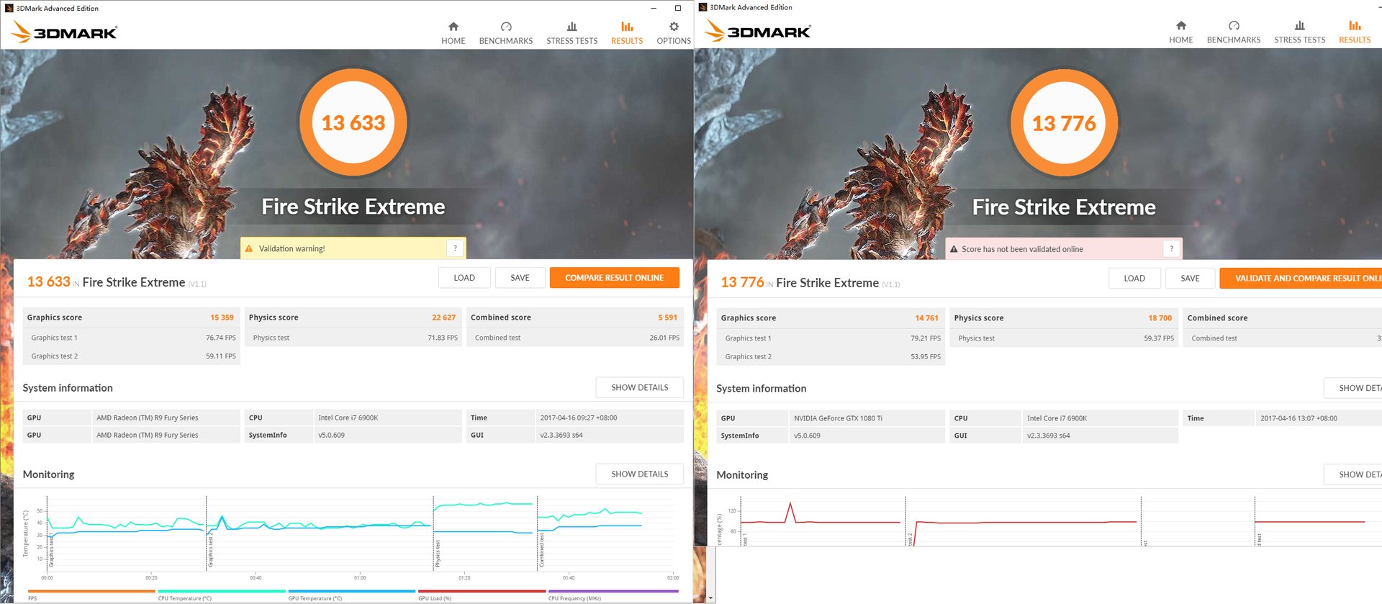Open the Options gear icon

coord(674,27)
